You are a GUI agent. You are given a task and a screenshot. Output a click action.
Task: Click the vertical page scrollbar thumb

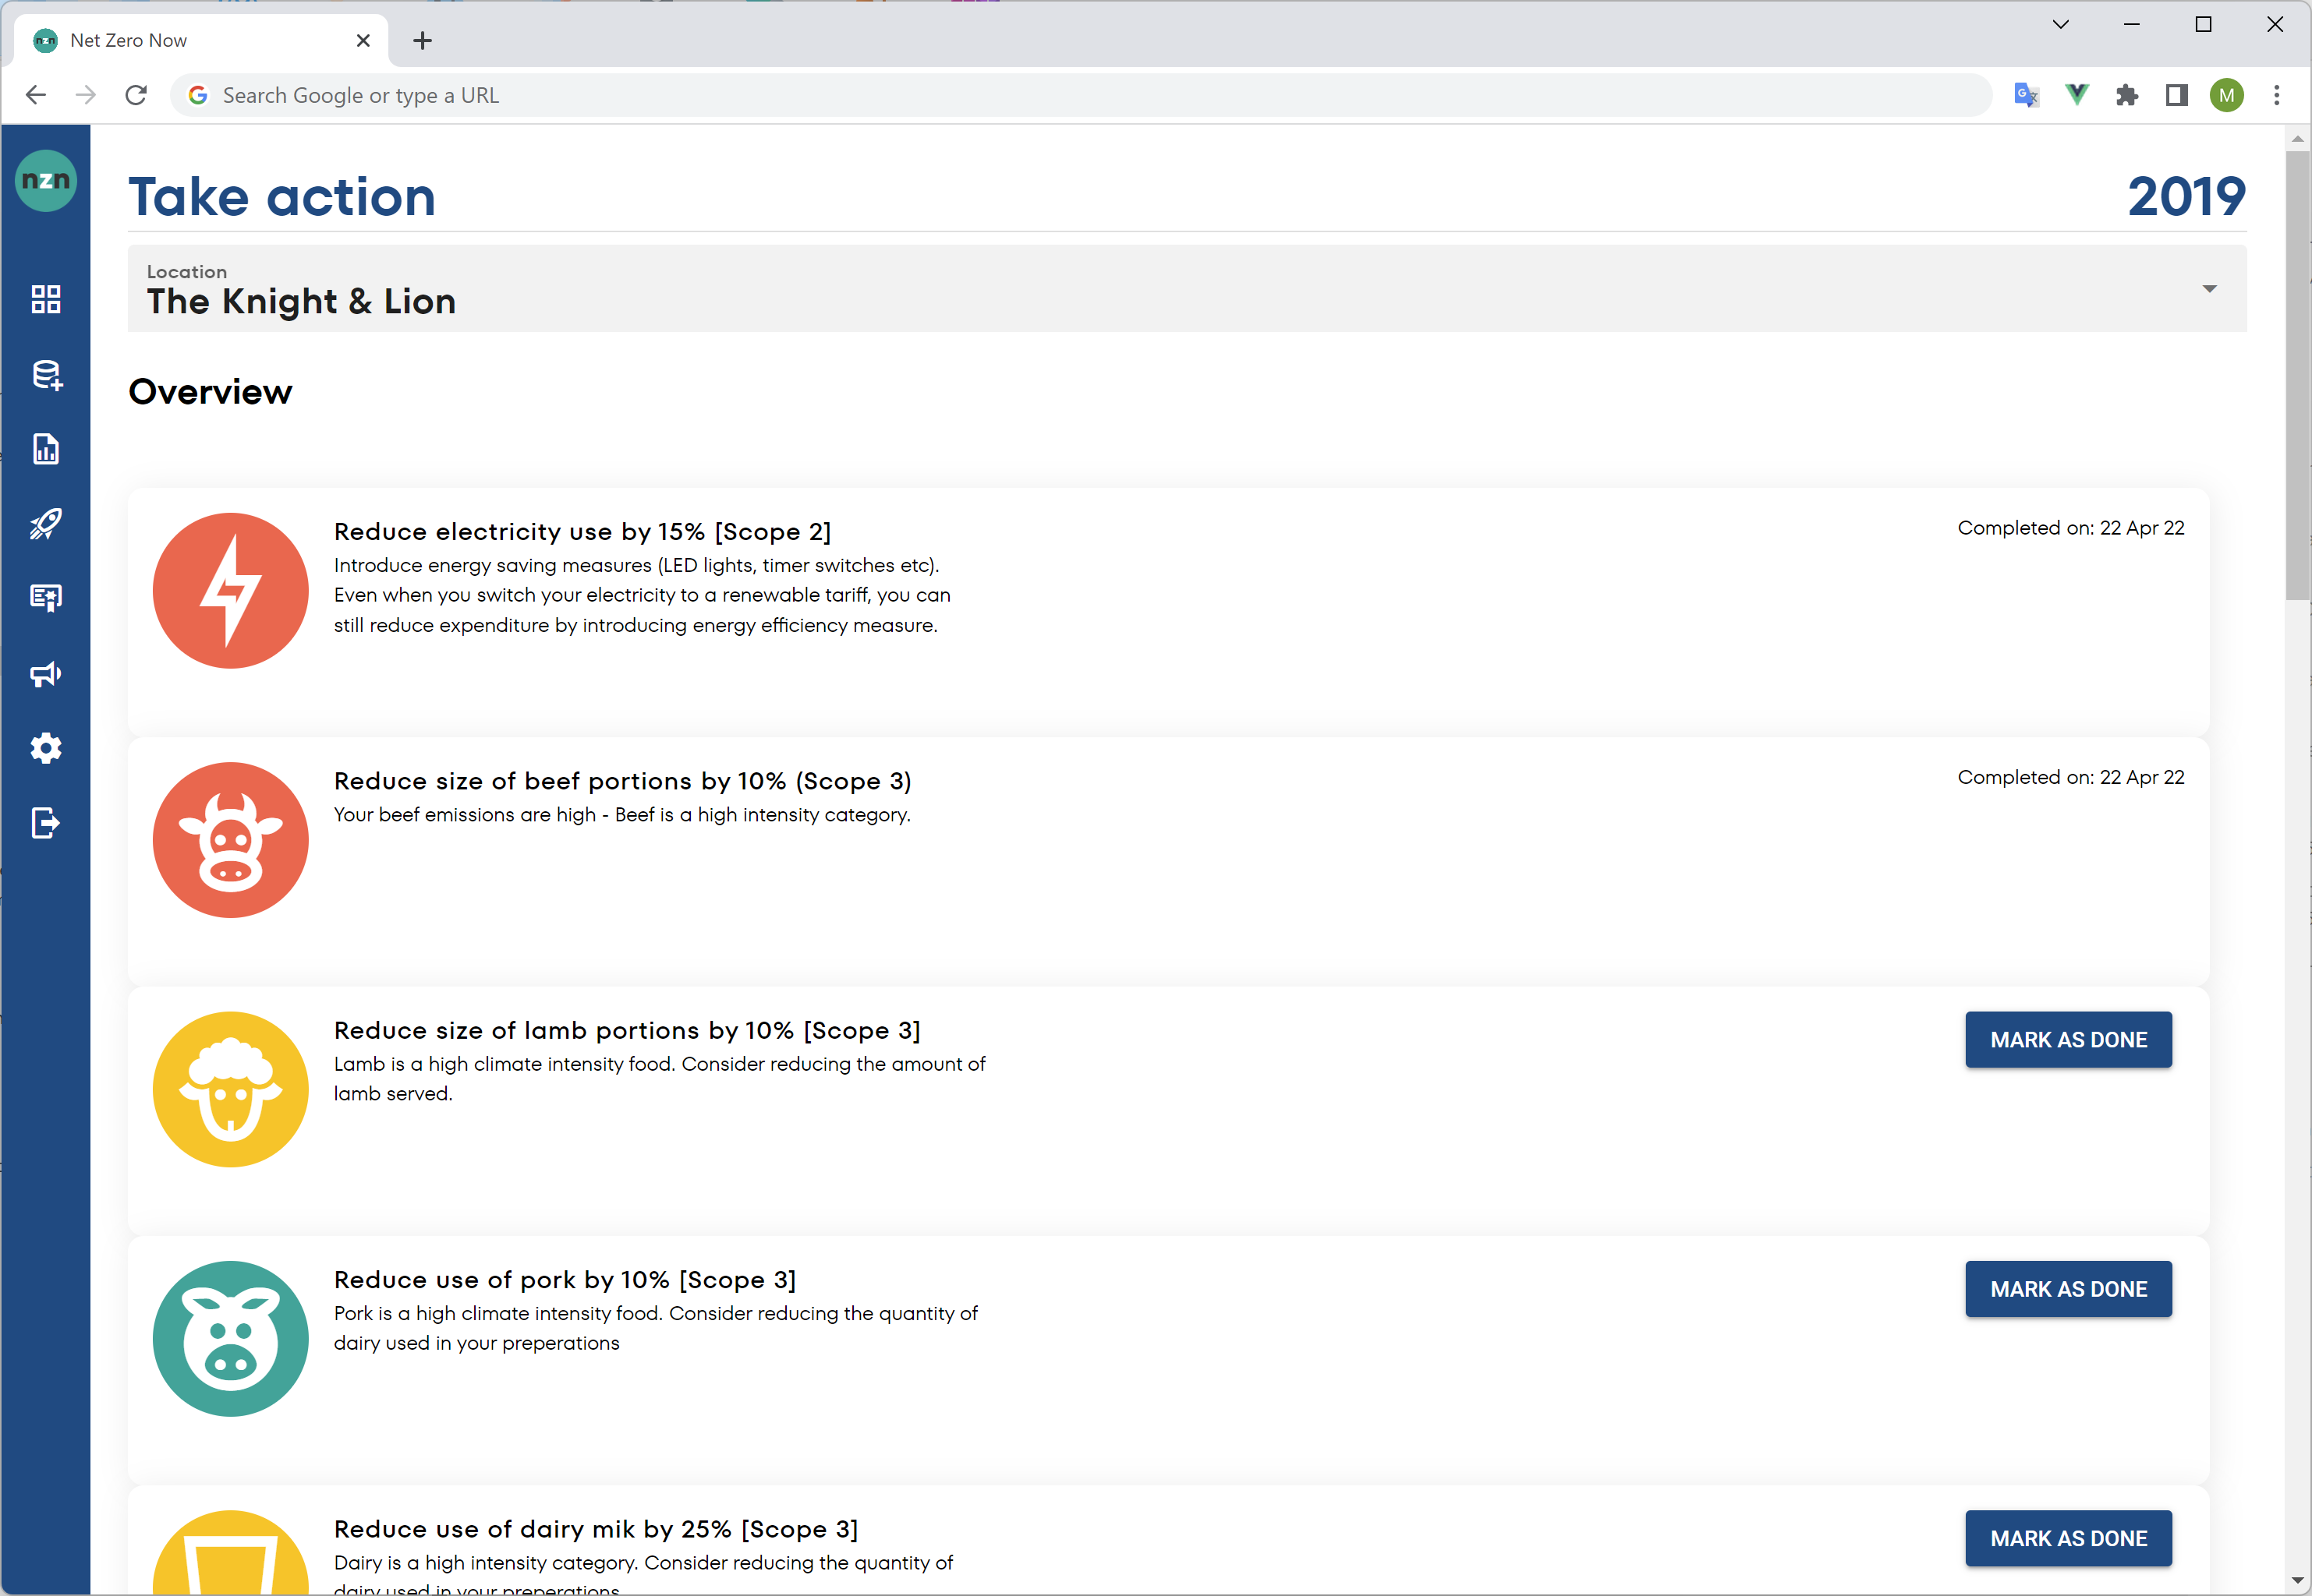tap(2297, 375)
